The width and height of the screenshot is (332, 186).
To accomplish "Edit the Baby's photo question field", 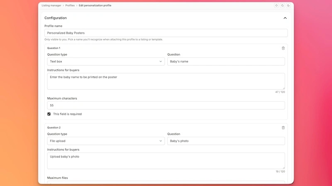I will click(226, 141).
